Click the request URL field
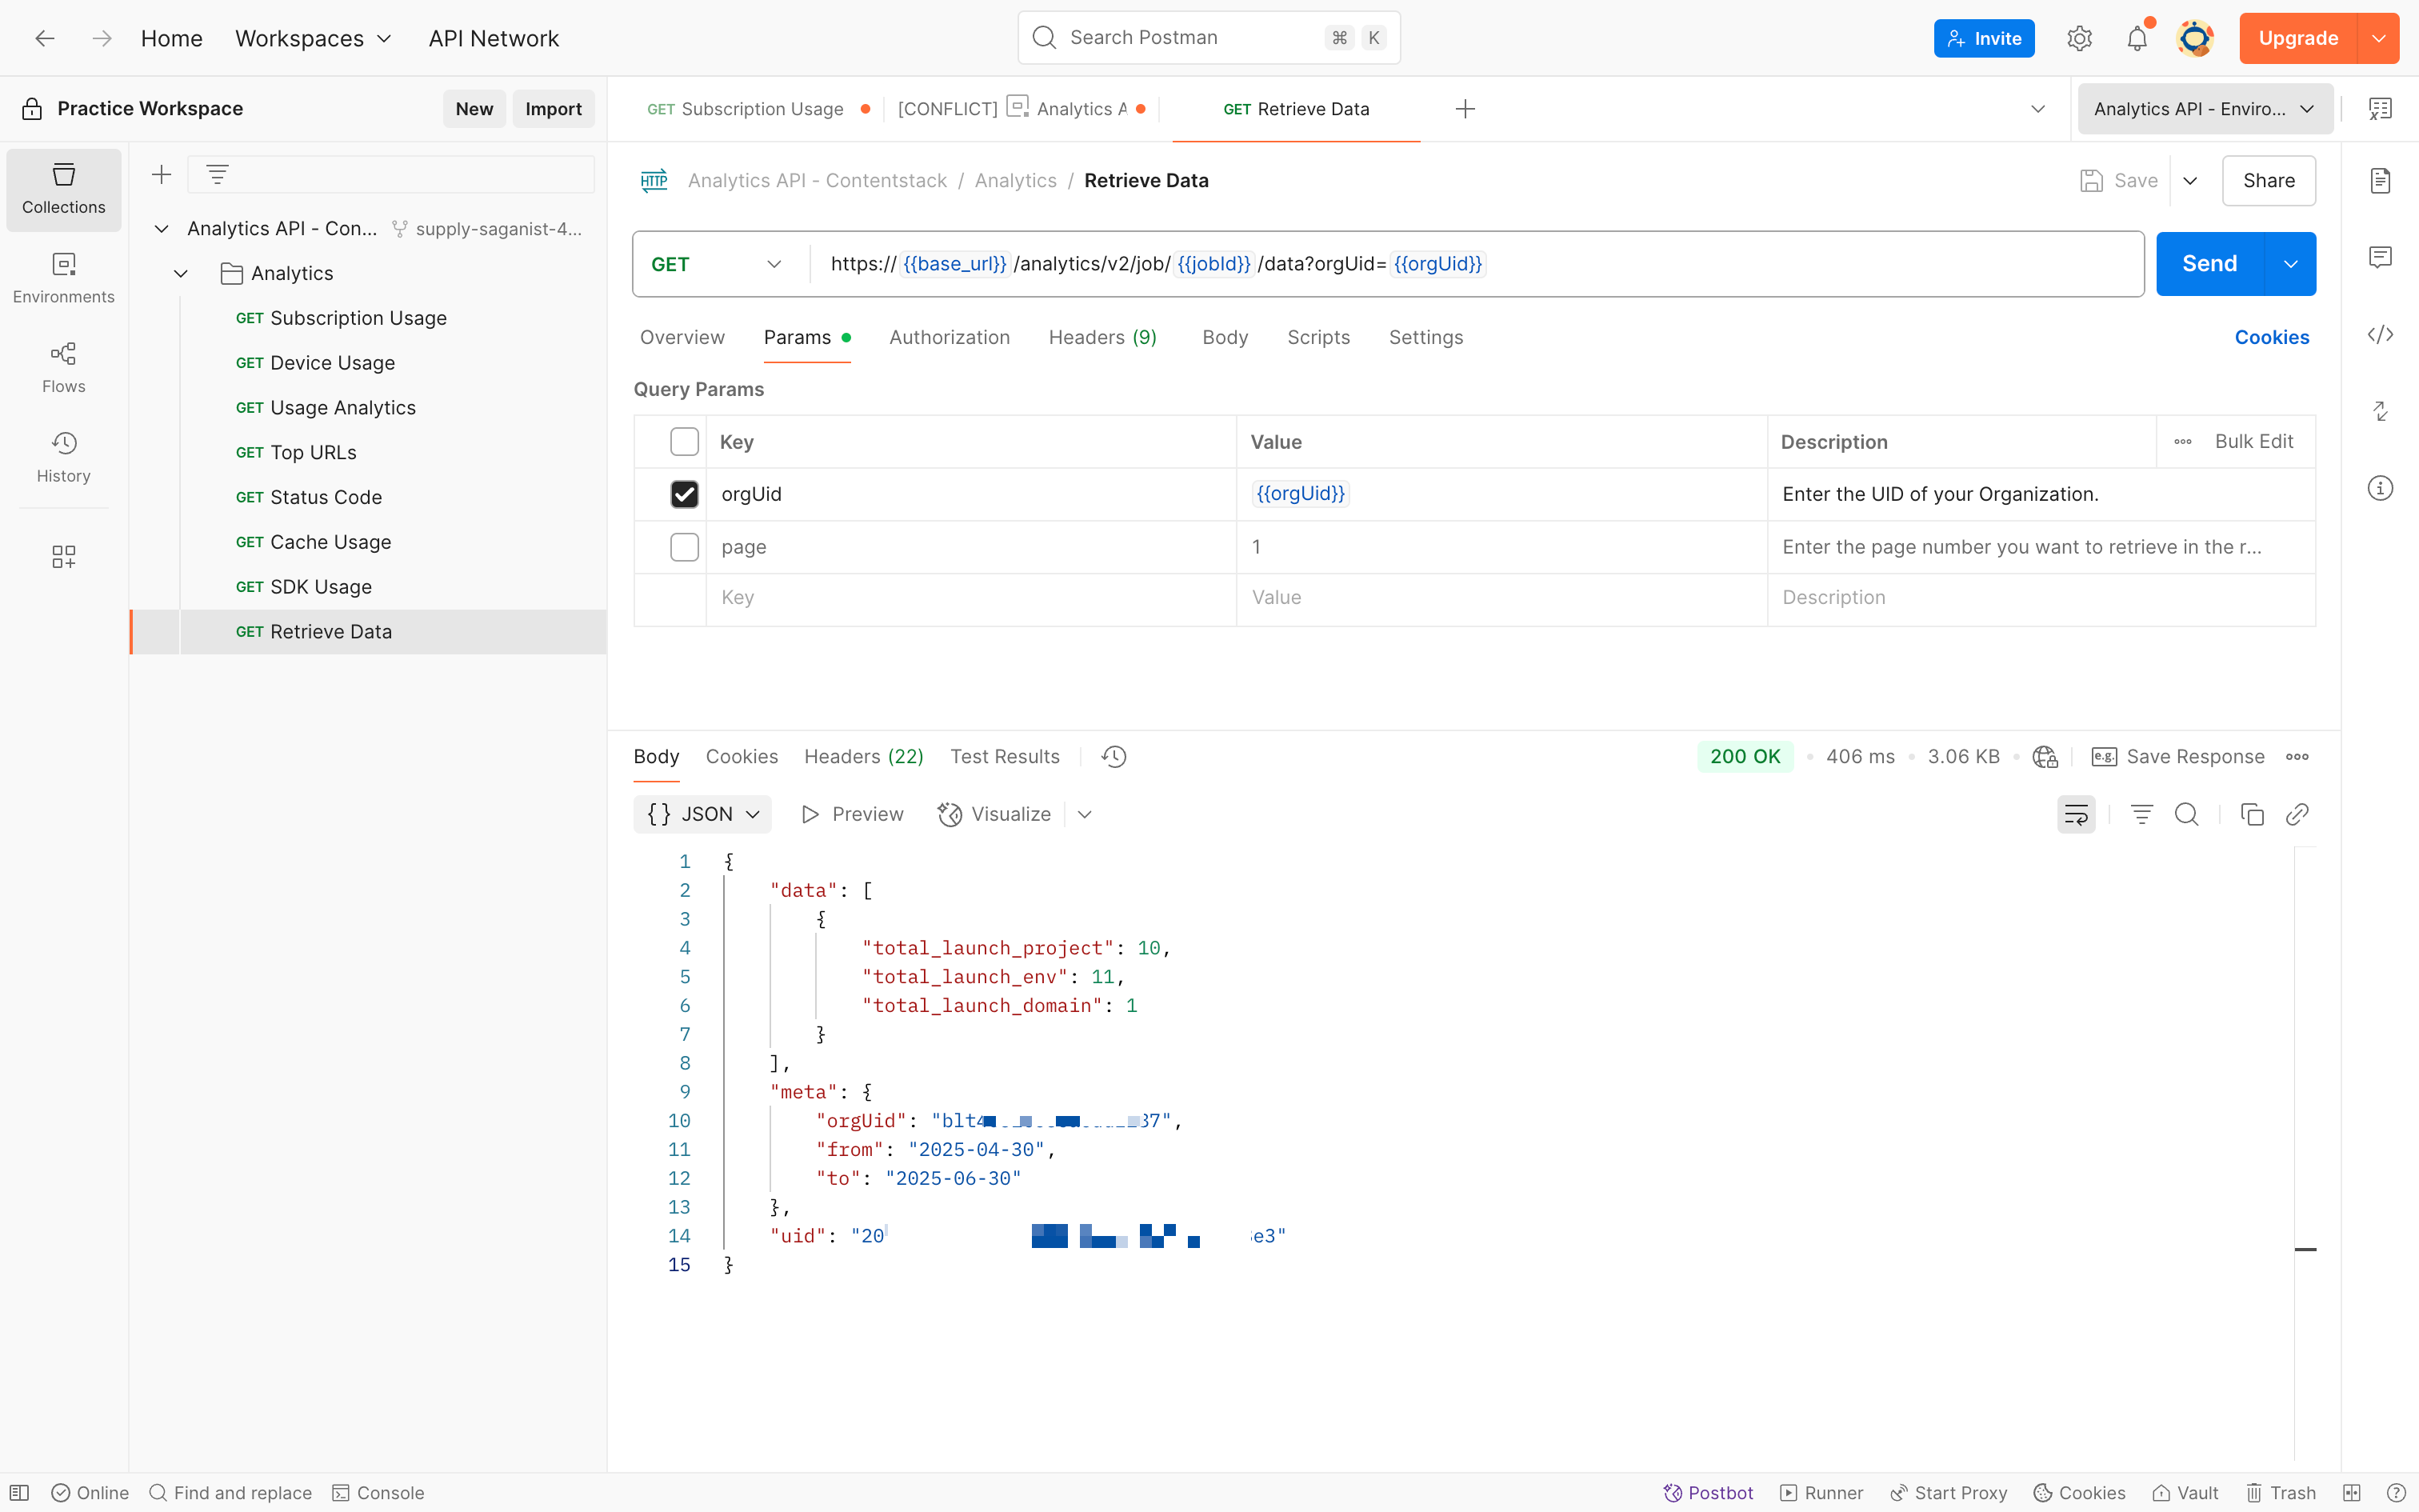2419x1512 pixels. click(1475, 264)
